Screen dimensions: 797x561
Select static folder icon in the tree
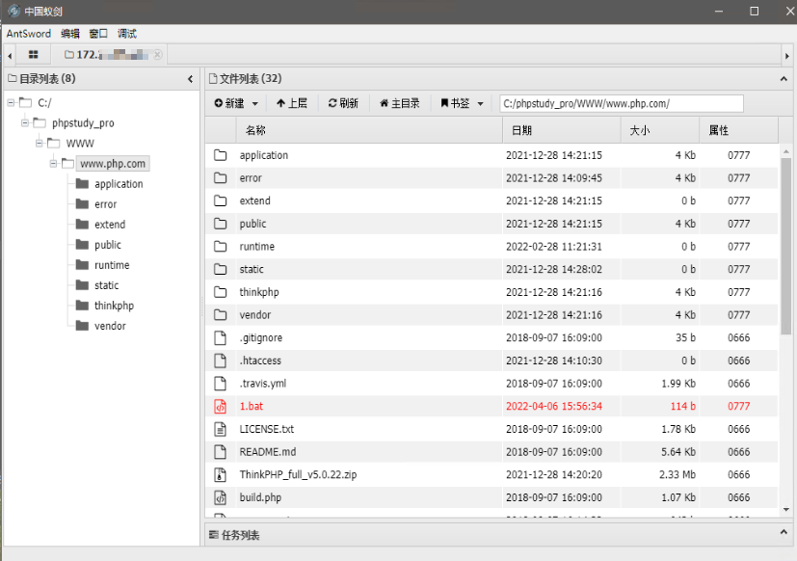[82, 285]
